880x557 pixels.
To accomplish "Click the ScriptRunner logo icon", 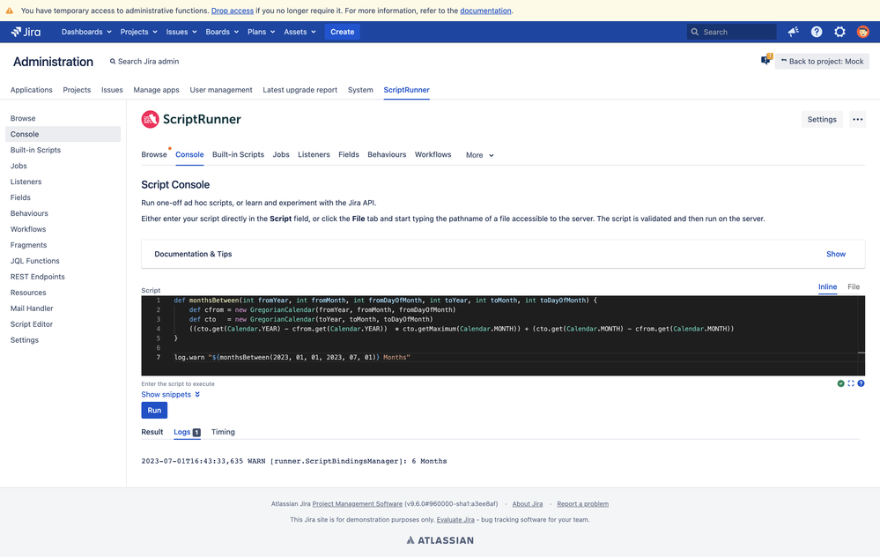I will [150, 119].
